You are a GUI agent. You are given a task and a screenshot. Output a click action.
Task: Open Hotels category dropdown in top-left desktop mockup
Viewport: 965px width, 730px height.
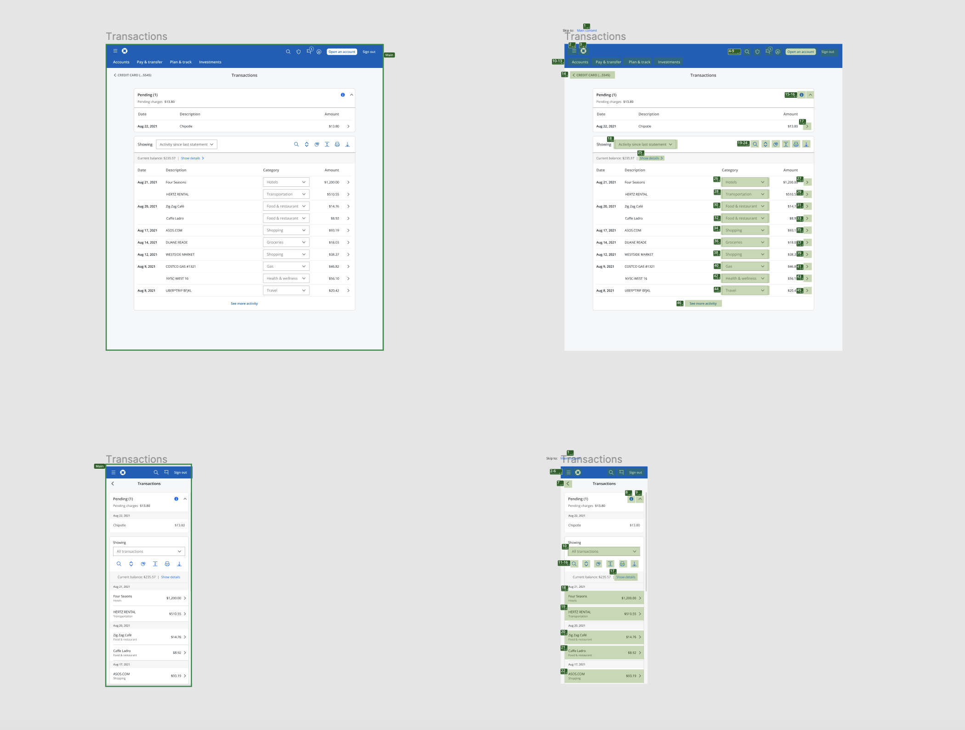(x=286, y=182)
